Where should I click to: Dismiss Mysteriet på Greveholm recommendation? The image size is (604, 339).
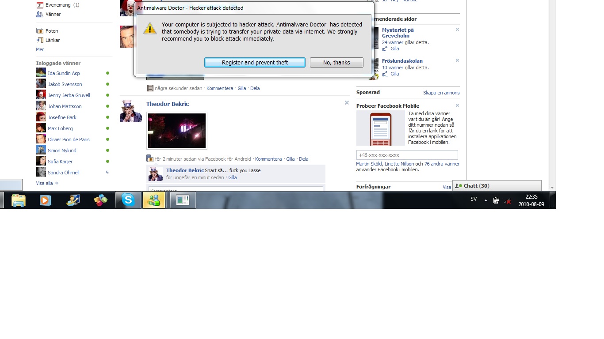457,30
